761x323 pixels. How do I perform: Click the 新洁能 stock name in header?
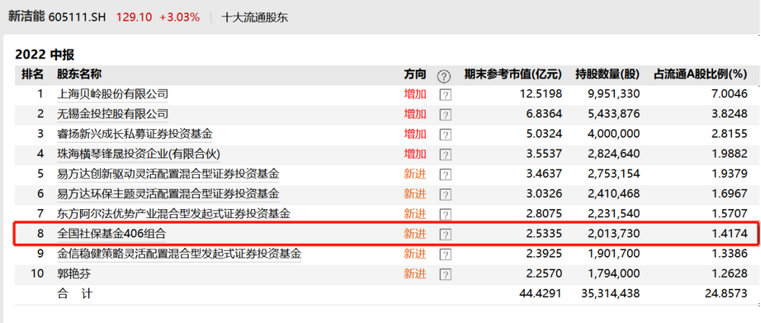click(27, 17)
